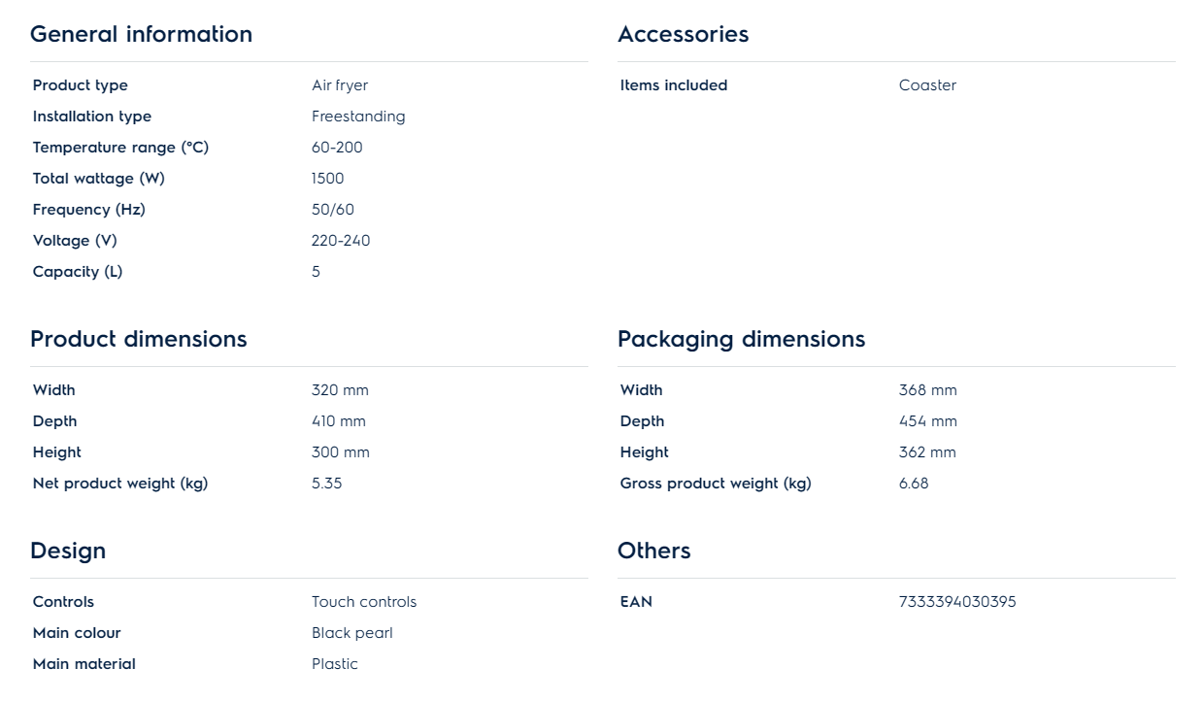Image resolution: width=1203 pixels, height=702 pixels.
Task: Click the General information heading
Action: tap(141, 34)
